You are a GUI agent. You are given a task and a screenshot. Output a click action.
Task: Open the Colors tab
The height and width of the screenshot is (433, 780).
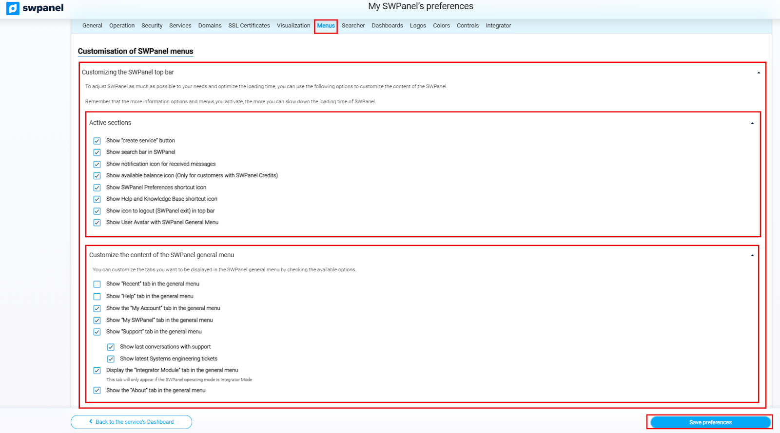[x=441, y=26]
